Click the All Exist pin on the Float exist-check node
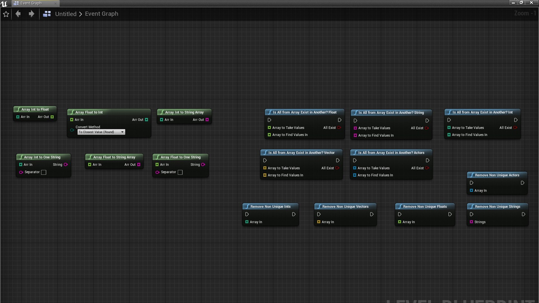The width and height of the screenshot is (539, 303). (340, 127)
